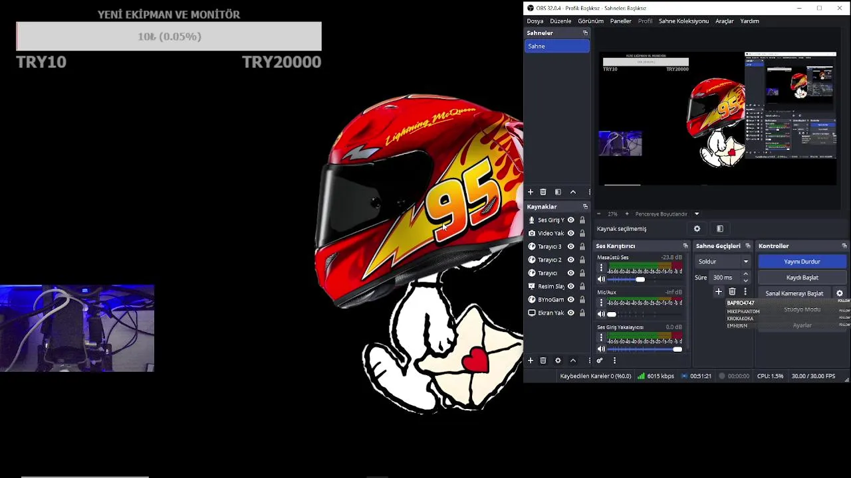Click Sanal Kamerayı Başlat button
851x478 pixels.
tap(794, 293)
